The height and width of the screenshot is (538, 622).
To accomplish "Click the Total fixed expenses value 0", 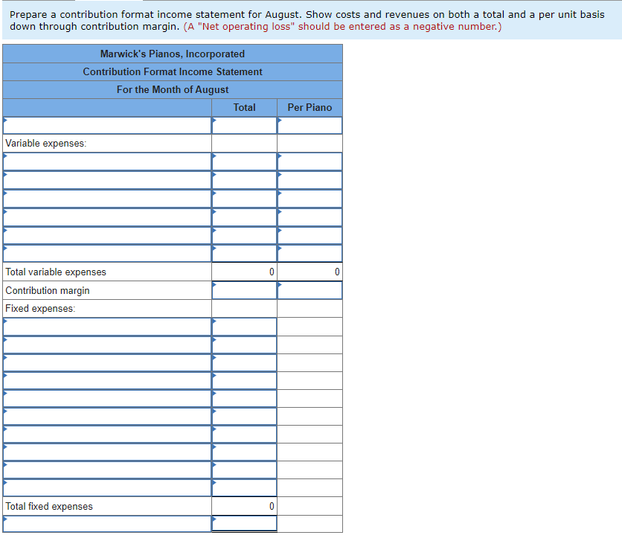I will 272,506.
